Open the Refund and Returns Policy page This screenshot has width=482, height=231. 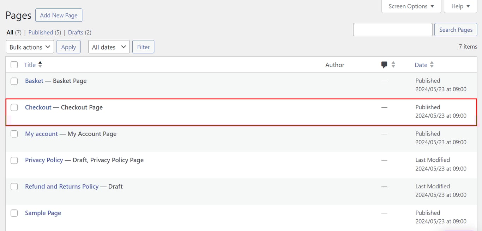coord(61,186)
